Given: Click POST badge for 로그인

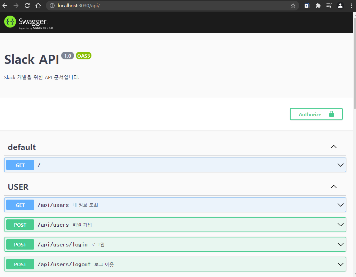Looking at the screenshot, I should pyautogui.click(x=20, y=244).
